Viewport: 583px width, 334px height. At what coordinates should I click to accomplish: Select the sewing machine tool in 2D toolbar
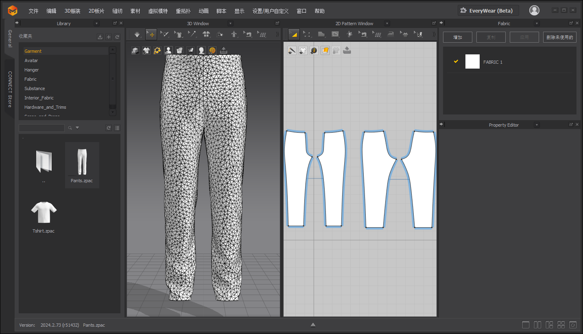[x=363, y=34]
